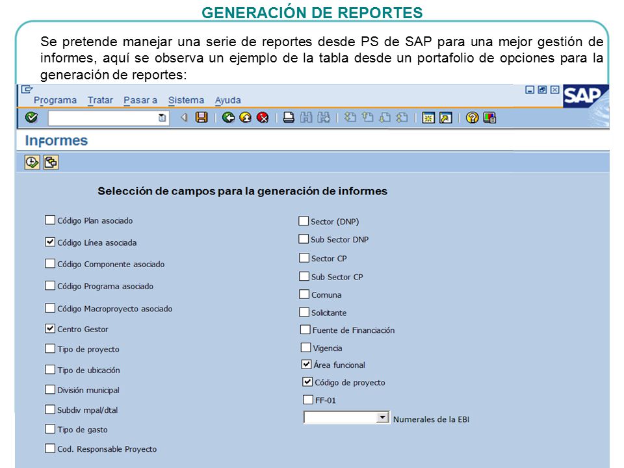This screenshot has width=624, height=468.
Task: Click the Find Next binoculars icon
Action: [324, 118]
